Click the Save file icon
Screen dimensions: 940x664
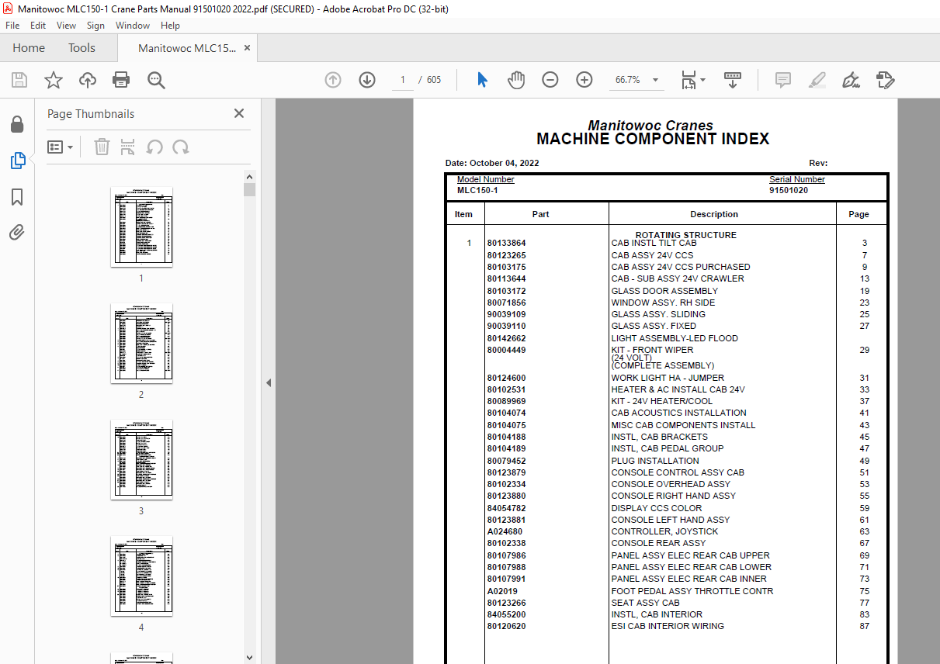click(x=19, y=80)
